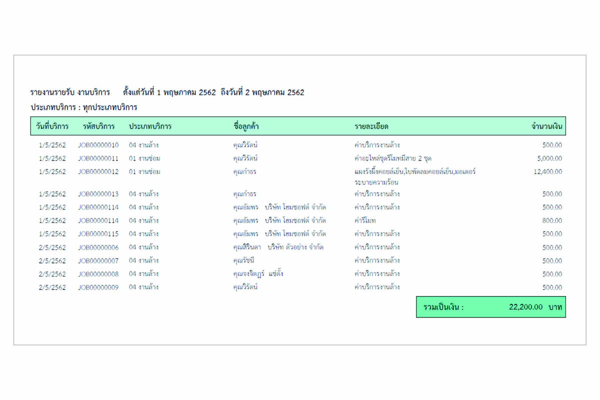Select job code JOB00000115

pyautogui.click(x=98, y=234)
